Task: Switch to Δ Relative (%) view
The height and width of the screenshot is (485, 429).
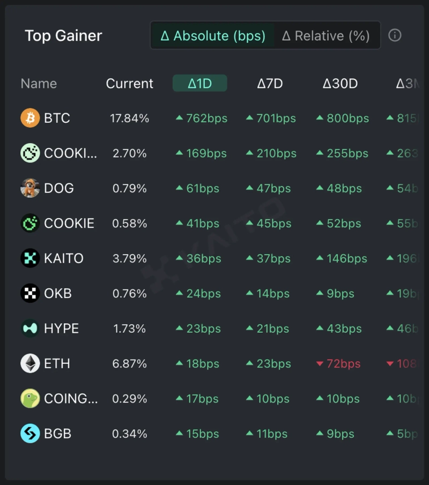Action: point(326,36)
